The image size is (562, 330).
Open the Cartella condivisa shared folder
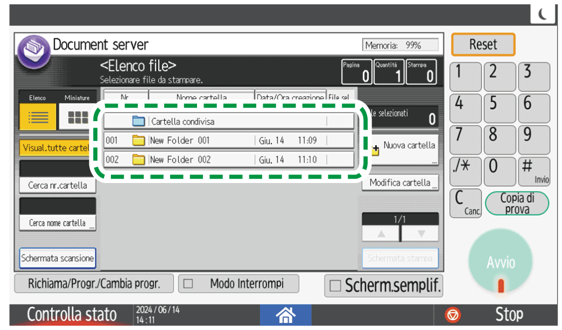pos(229,122)
